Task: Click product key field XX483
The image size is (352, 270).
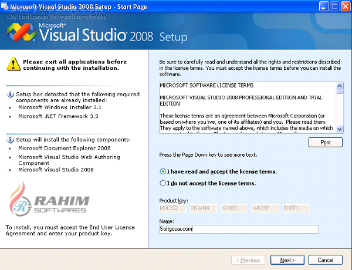Action: point(234,208)
